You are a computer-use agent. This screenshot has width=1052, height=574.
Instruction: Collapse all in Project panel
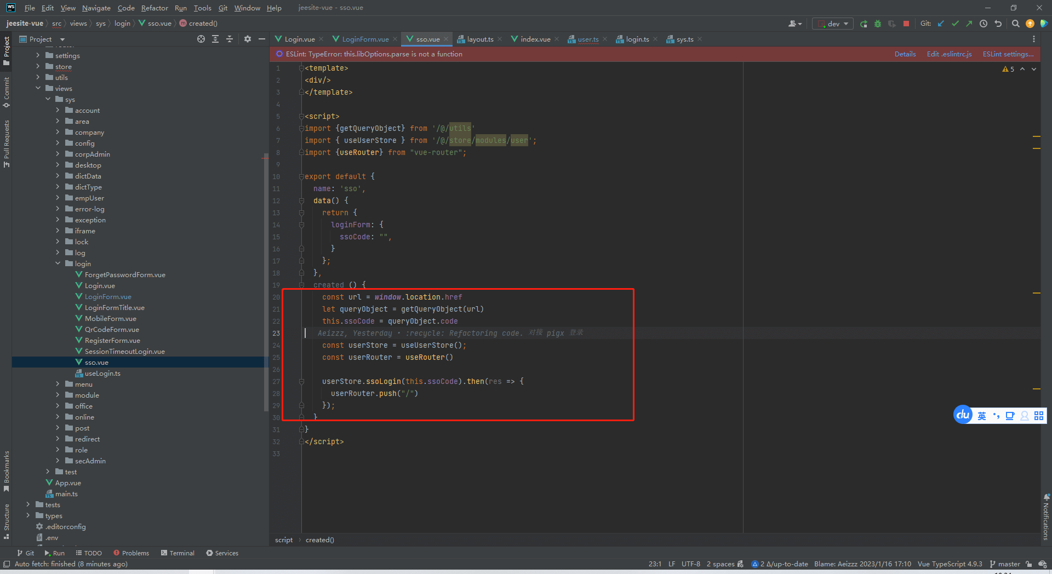(x=230, y=39)
